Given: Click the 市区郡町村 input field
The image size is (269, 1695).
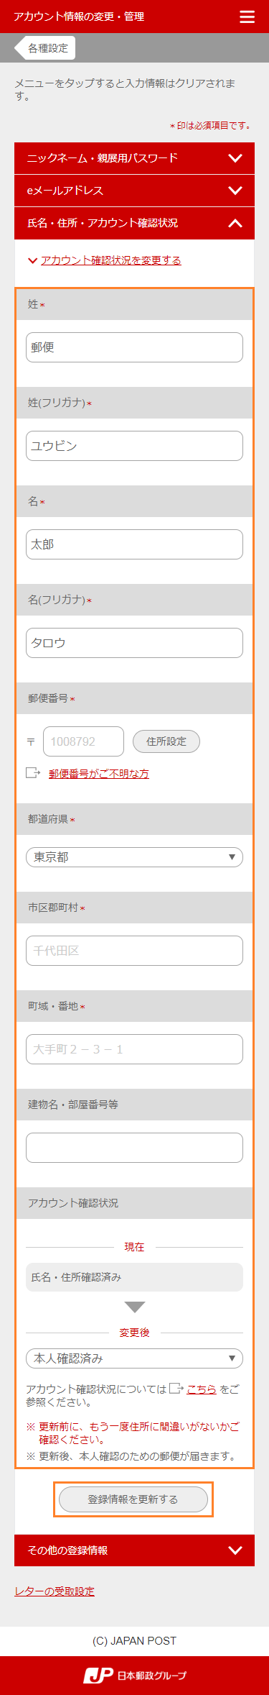Looking at the screenshot, I should [134, 951].
